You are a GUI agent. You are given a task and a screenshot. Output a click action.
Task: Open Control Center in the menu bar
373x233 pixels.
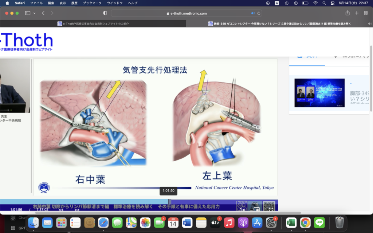coord(333,3)
